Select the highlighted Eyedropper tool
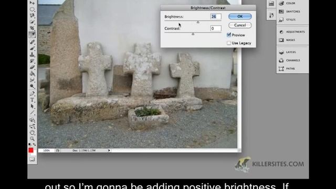 tap(32, 35)
